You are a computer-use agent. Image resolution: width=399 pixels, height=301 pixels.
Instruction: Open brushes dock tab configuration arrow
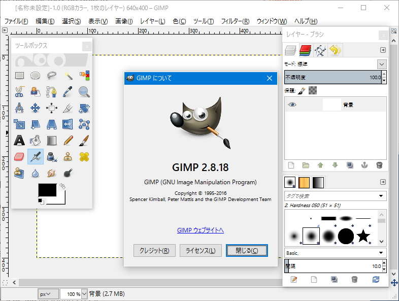[383, 182]
